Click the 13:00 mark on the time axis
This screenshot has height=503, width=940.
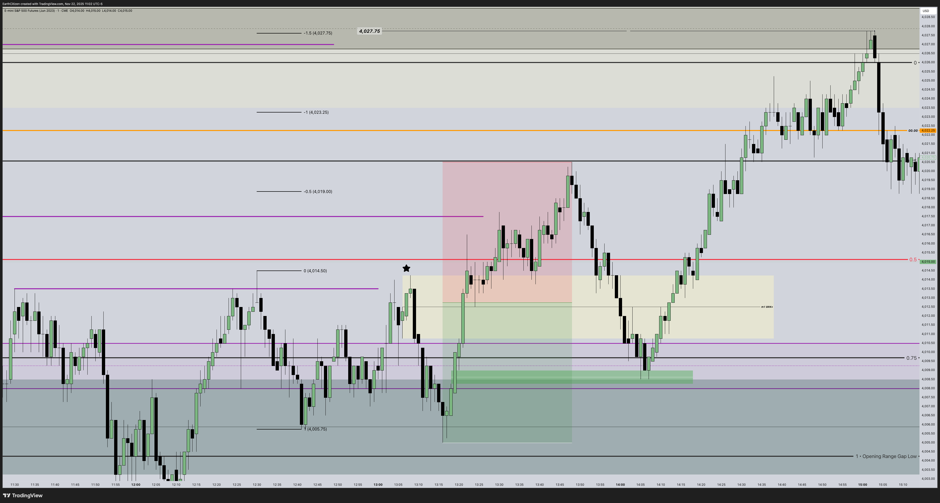click(378, 485)
